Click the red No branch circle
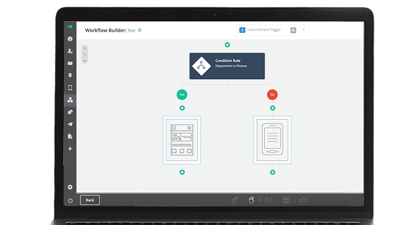The height and width of the screenshot is (225, 419). [x=272, y=95]
